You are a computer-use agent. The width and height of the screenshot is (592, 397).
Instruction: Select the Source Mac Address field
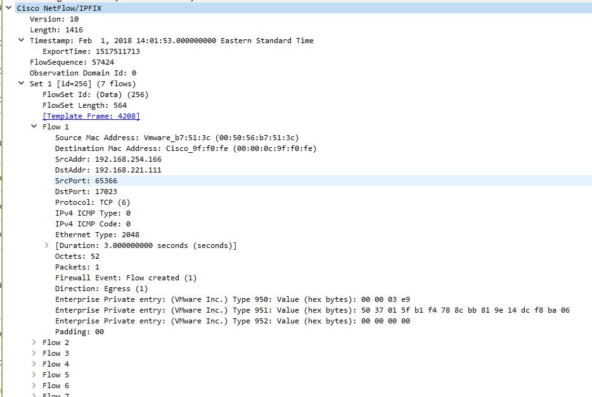coord(177,138)
